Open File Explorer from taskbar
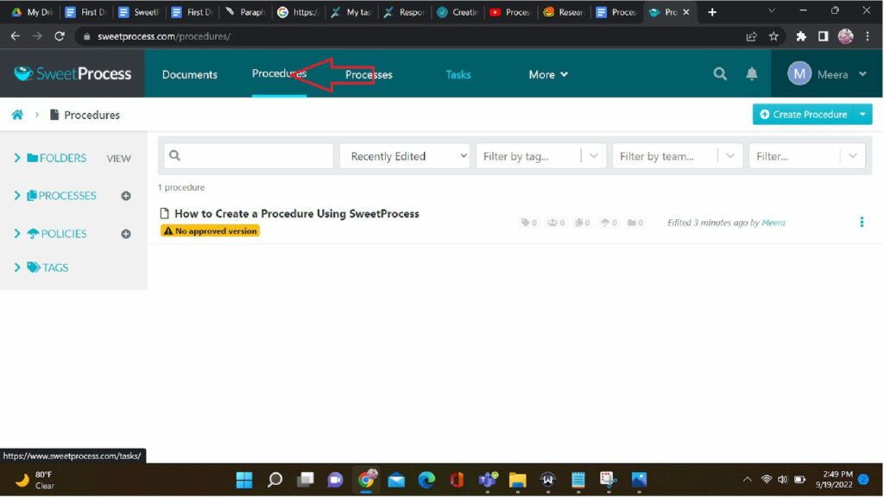Image resolution: width=884 pixels, height=497 pixels. (x=517, y=480)
